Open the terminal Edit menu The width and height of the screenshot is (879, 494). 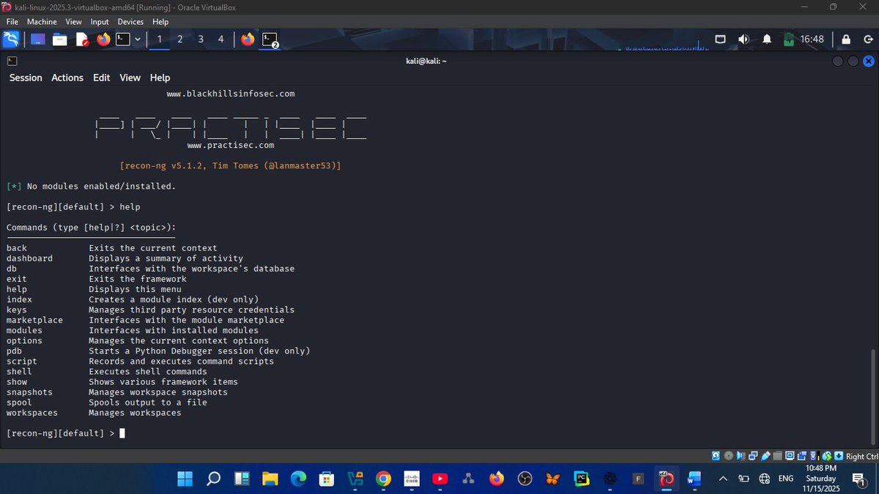pyautogui.click(x=102, y=78)
